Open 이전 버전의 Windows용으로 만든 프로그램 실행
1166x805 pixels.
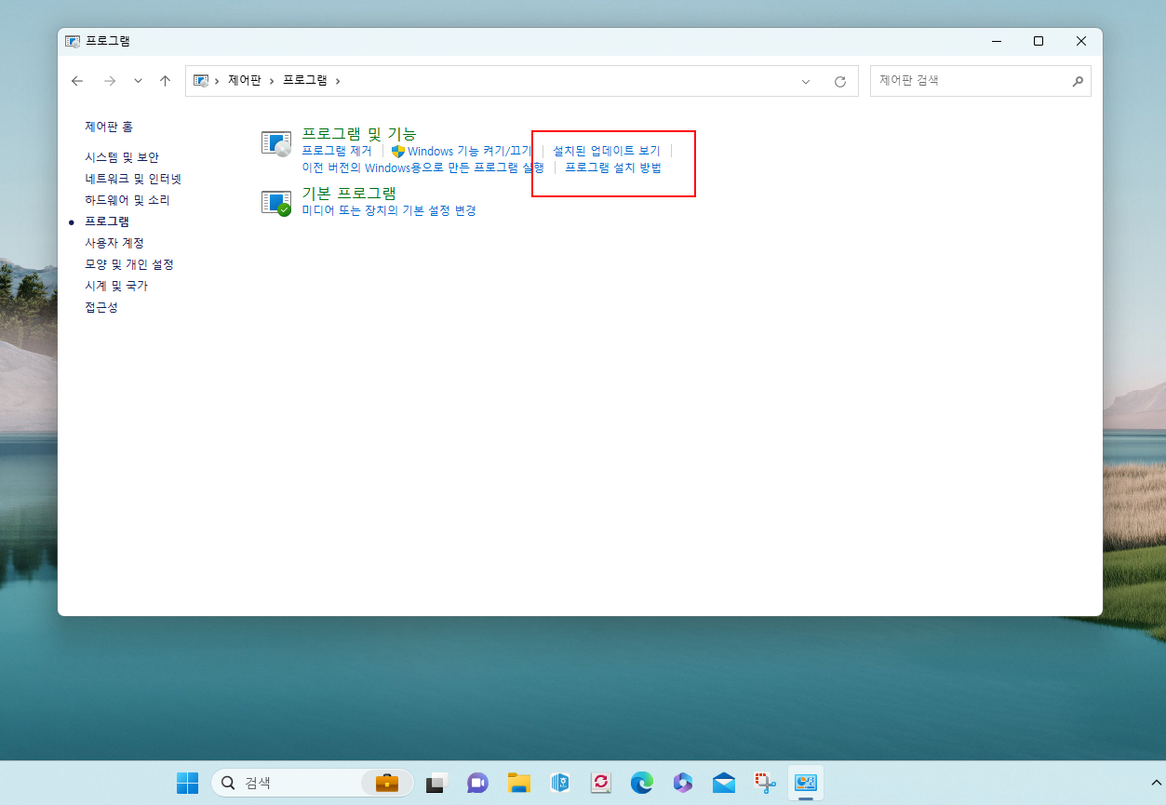click(422, 168)
